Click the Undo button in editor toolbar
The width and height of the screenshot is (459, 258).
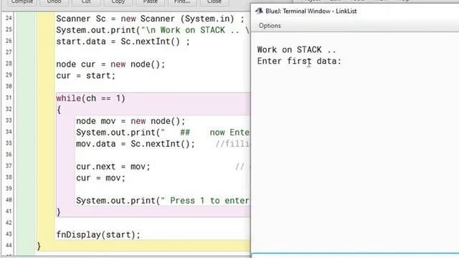coord(55,2)
